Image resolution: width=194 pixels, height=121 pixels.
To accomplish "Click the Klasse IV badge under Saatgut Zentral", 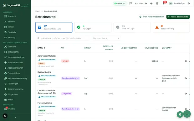I will (x=42, y=80).
